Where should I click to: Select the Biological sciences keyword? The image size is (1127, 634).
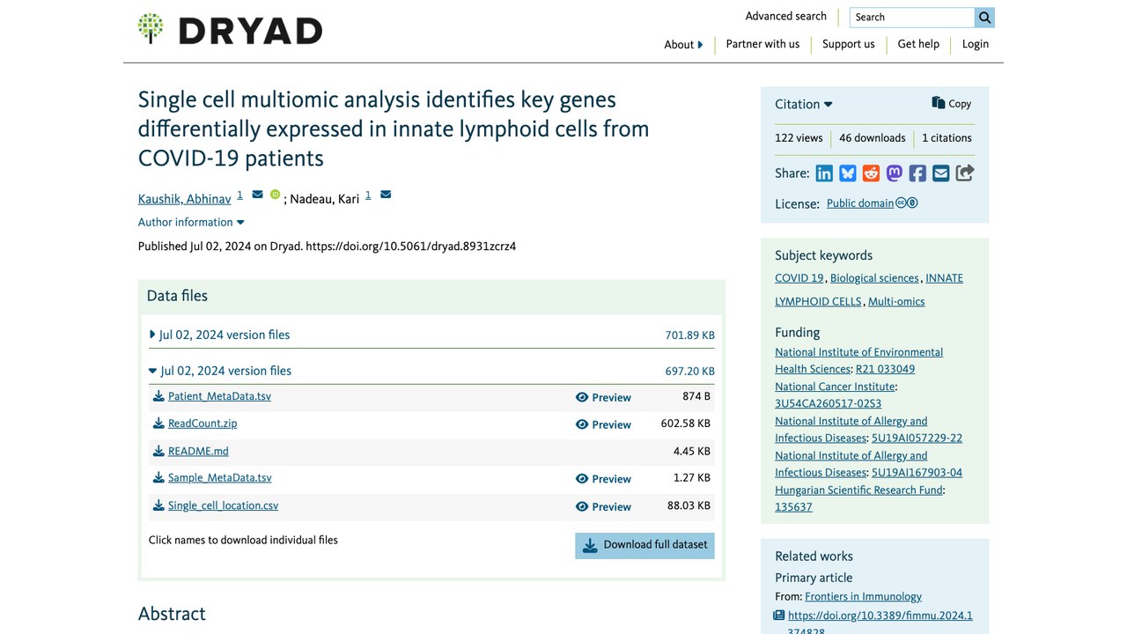pos(874,278)
